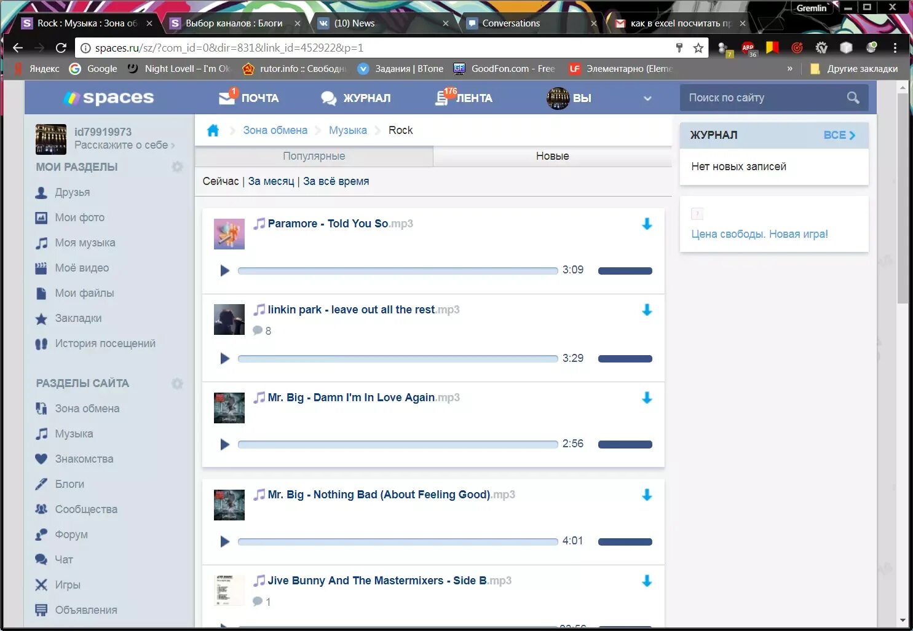Expand the ВЫ profile dropdown arrow
The image size is (913, 631).
coord(647,98)
